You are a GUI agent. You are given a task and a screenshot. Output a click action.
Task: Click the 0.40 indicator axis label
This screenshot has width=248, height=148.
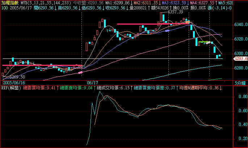pos(243,124)
